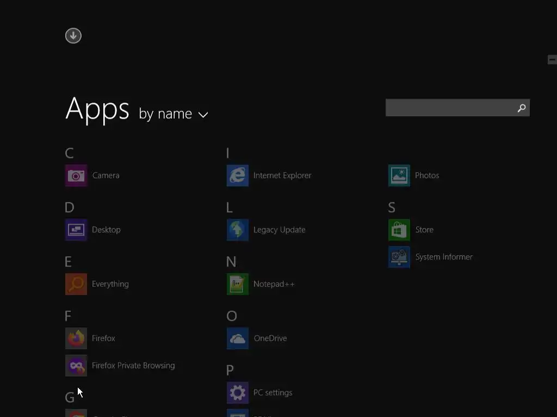
Task: Open PC settings gear icon
Action: coord(238,393)
